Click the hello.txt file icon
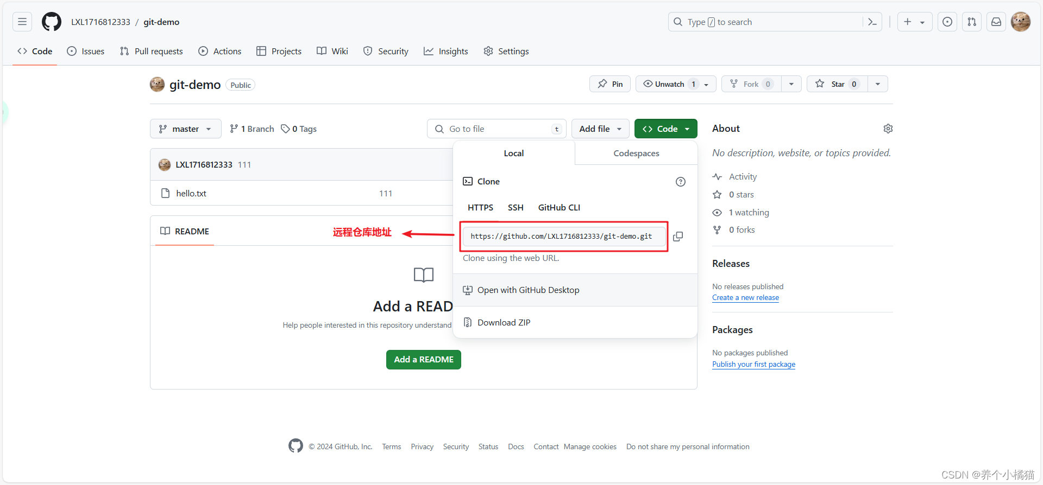 tap(166, 193)
